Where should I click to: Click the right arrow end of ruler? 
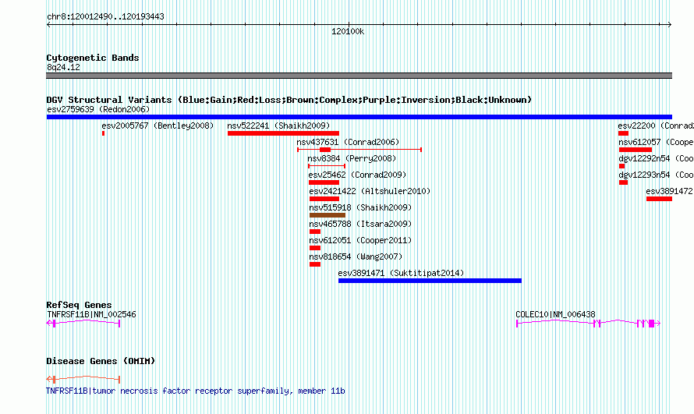click(669, 25)
